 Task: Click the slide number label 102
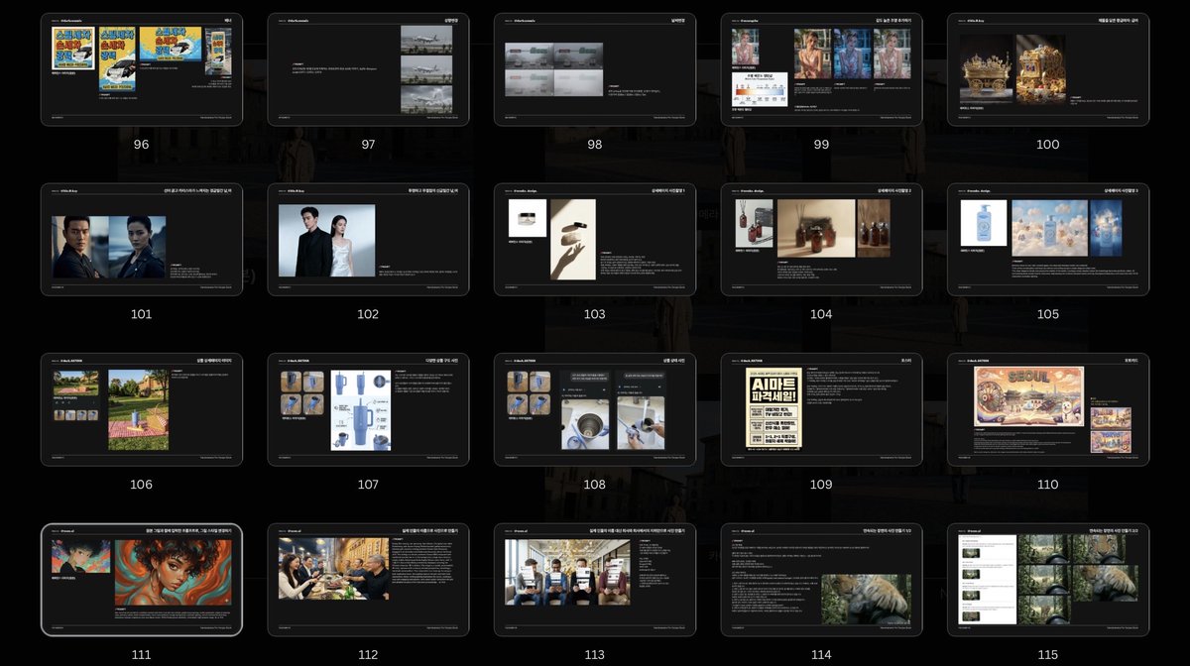tap(368, 314)
